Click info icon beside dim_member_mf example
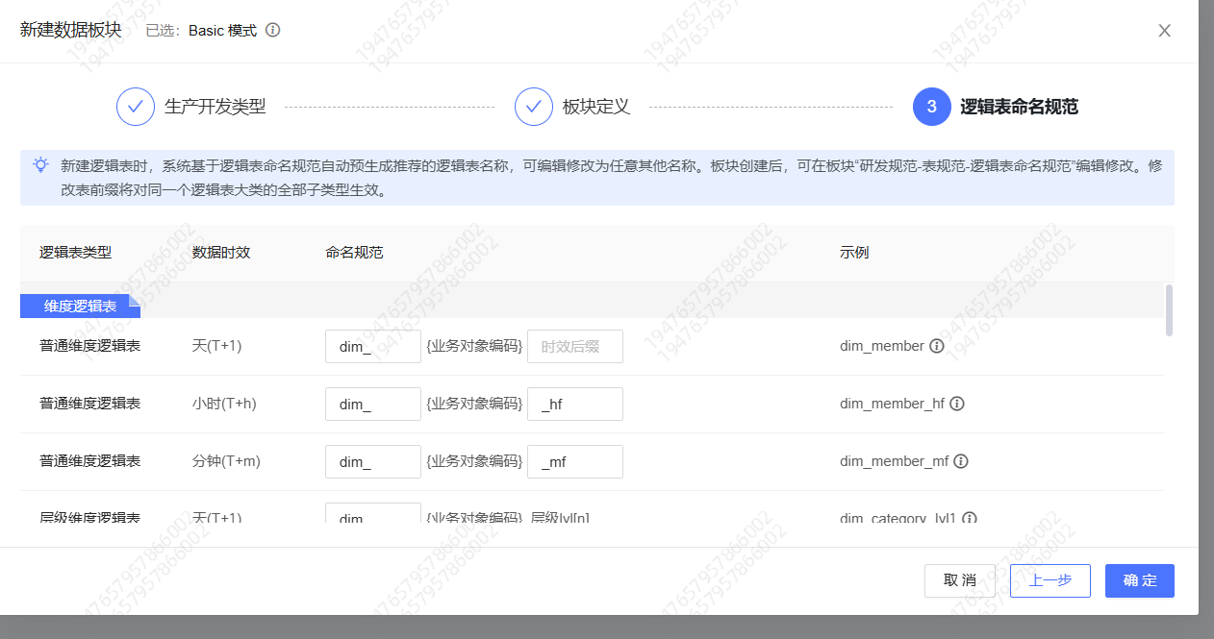The image size is (1214, 639). (961, 461)
